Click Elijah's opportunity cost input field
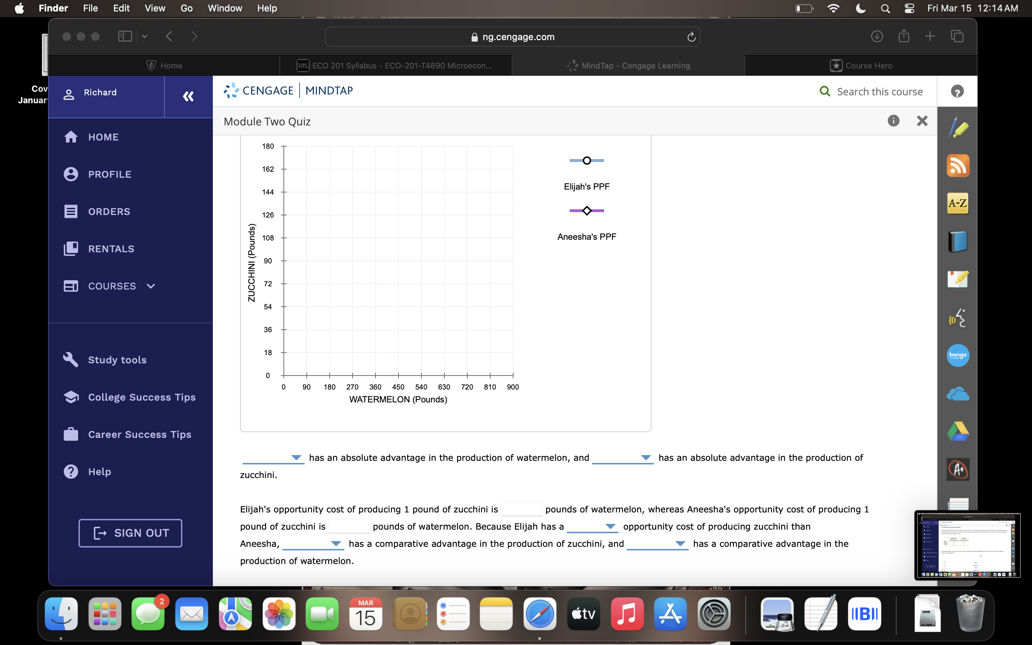The image size is (1032, 645). 521,508
